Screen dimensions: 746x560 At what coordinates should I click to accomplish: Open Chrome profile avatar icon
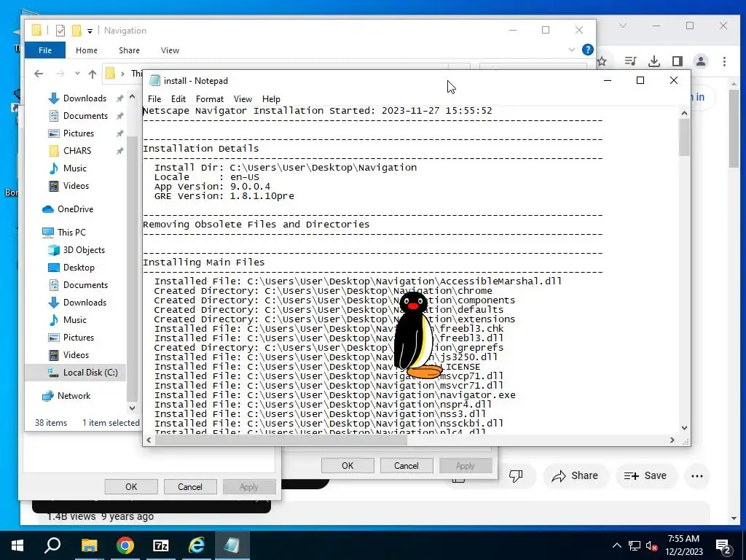click(x=701, y=61)
